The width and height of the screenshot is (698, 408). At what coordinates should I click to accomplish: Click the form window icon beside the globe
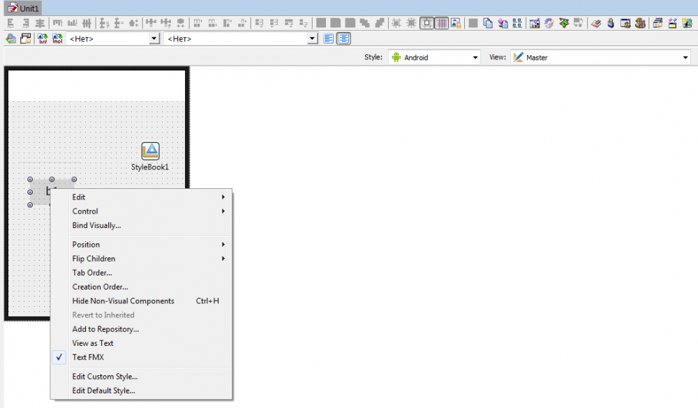point(25,39)
